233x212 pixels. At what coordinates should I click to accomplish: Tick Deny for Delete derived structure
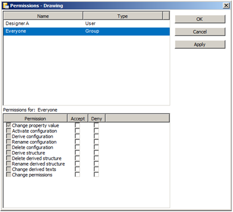click(x=96, y=158)
